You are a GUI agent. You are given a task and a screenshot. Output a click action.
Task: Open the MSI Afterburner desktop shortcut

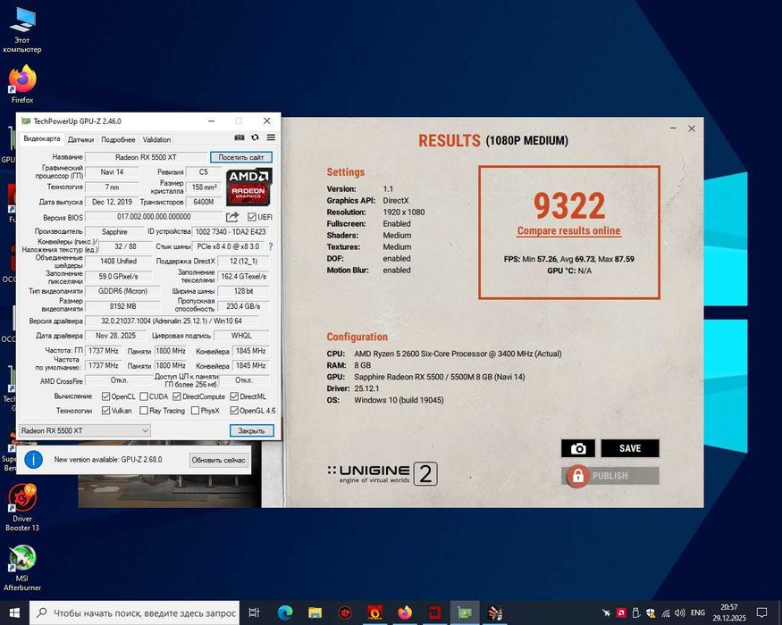click(x=22, y=568)
